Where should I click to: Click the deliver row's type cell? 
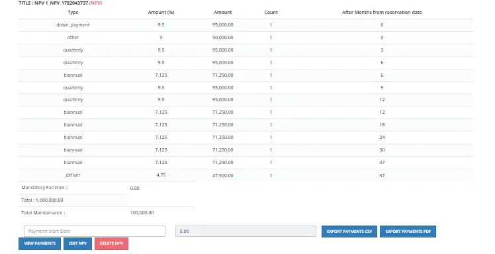pyautogui.click(x=73, y=175)
